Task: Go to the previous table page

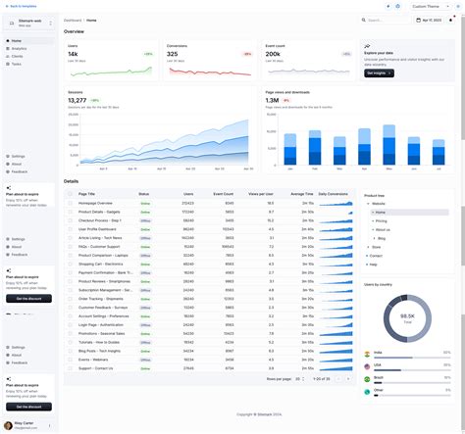Action: click(338, 379)
